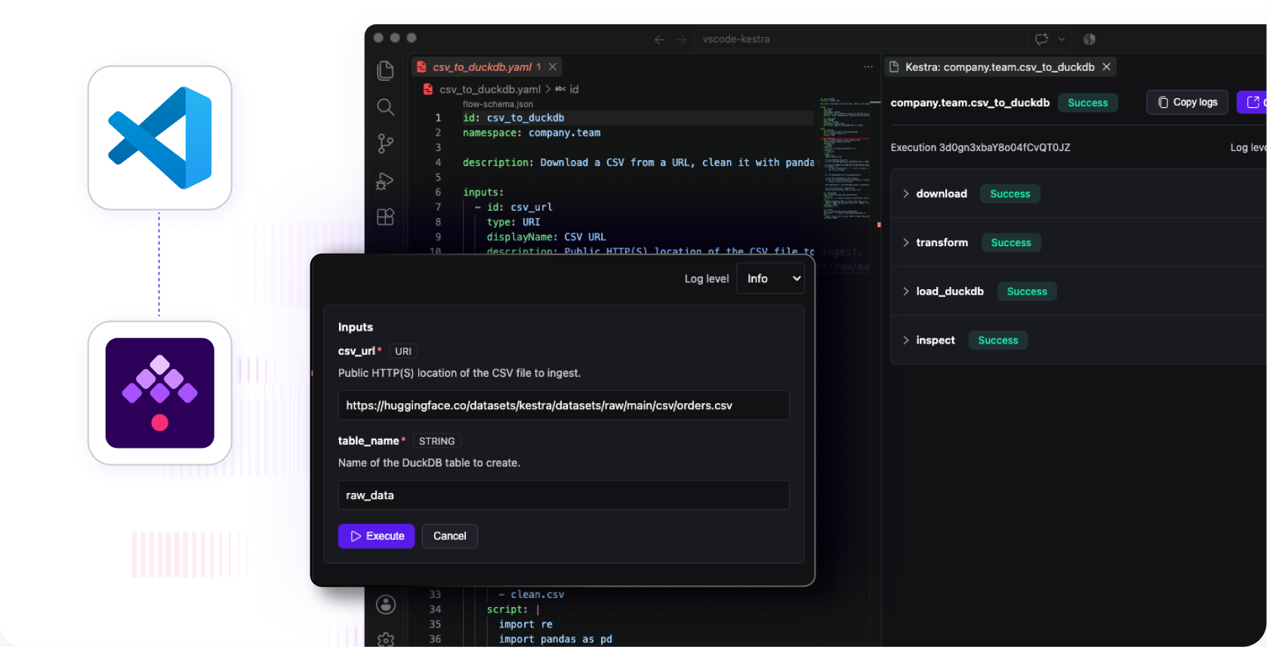Click the back navigation arrow in title bar
The image size is (1267, 647).
659,39
